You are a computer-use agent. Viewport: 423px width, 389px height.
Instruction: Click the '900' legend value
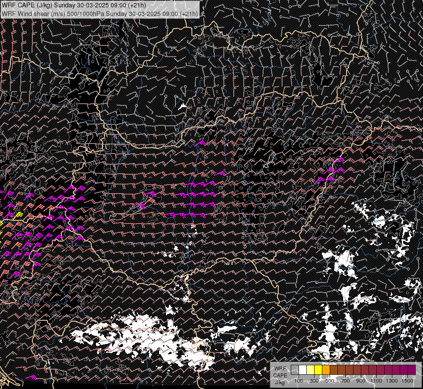point(361,381)
